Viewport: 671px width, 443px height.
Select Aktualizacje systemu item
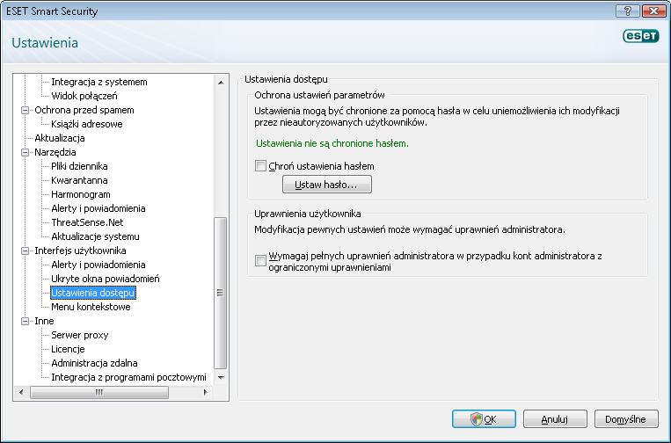(96, 236)
